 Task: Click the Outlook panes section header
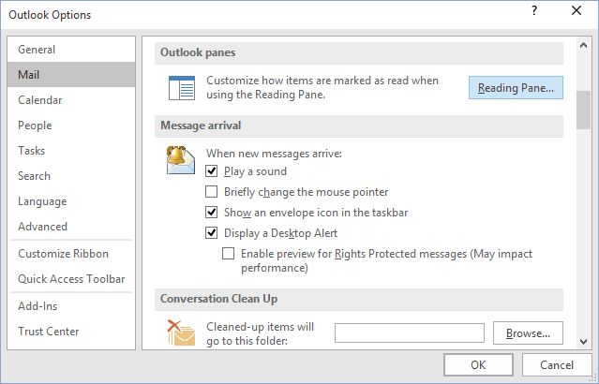click(x=359, y=52)
